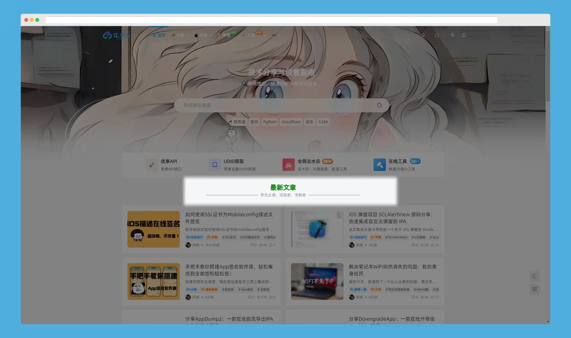
Task: Click the browser address bar
Action: pyautogui.click(x=271, y=20)
